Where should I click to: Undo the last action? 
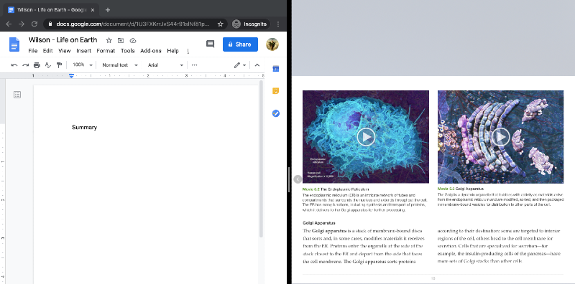point(14,65)
